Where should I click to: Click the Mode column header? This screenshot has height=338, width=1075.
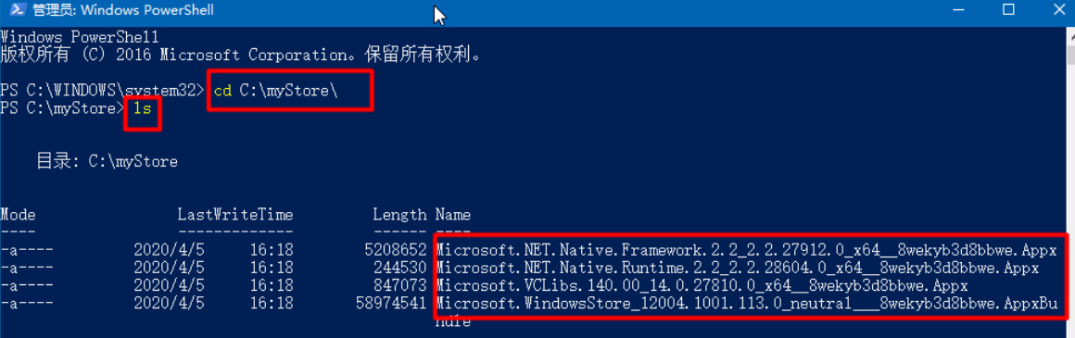click(x=18, y=215)
